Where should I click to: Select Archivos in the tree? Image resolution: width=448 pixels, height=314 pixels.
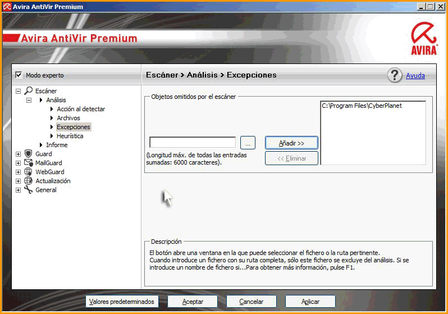point(68,118)
